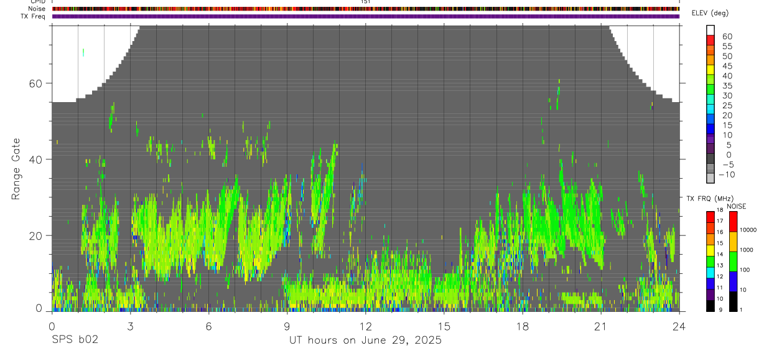Click the '12' tick on UT hours axis

(x=365, y=326)
